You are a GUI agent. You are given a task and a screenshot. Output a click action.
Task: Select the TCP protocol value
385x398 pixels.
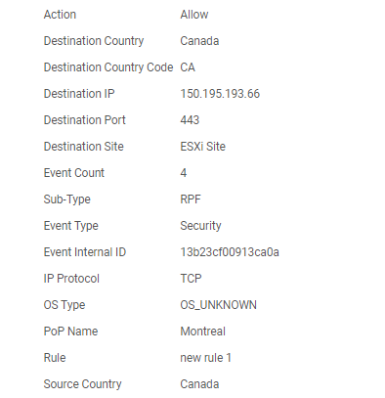tap(191, 279)
